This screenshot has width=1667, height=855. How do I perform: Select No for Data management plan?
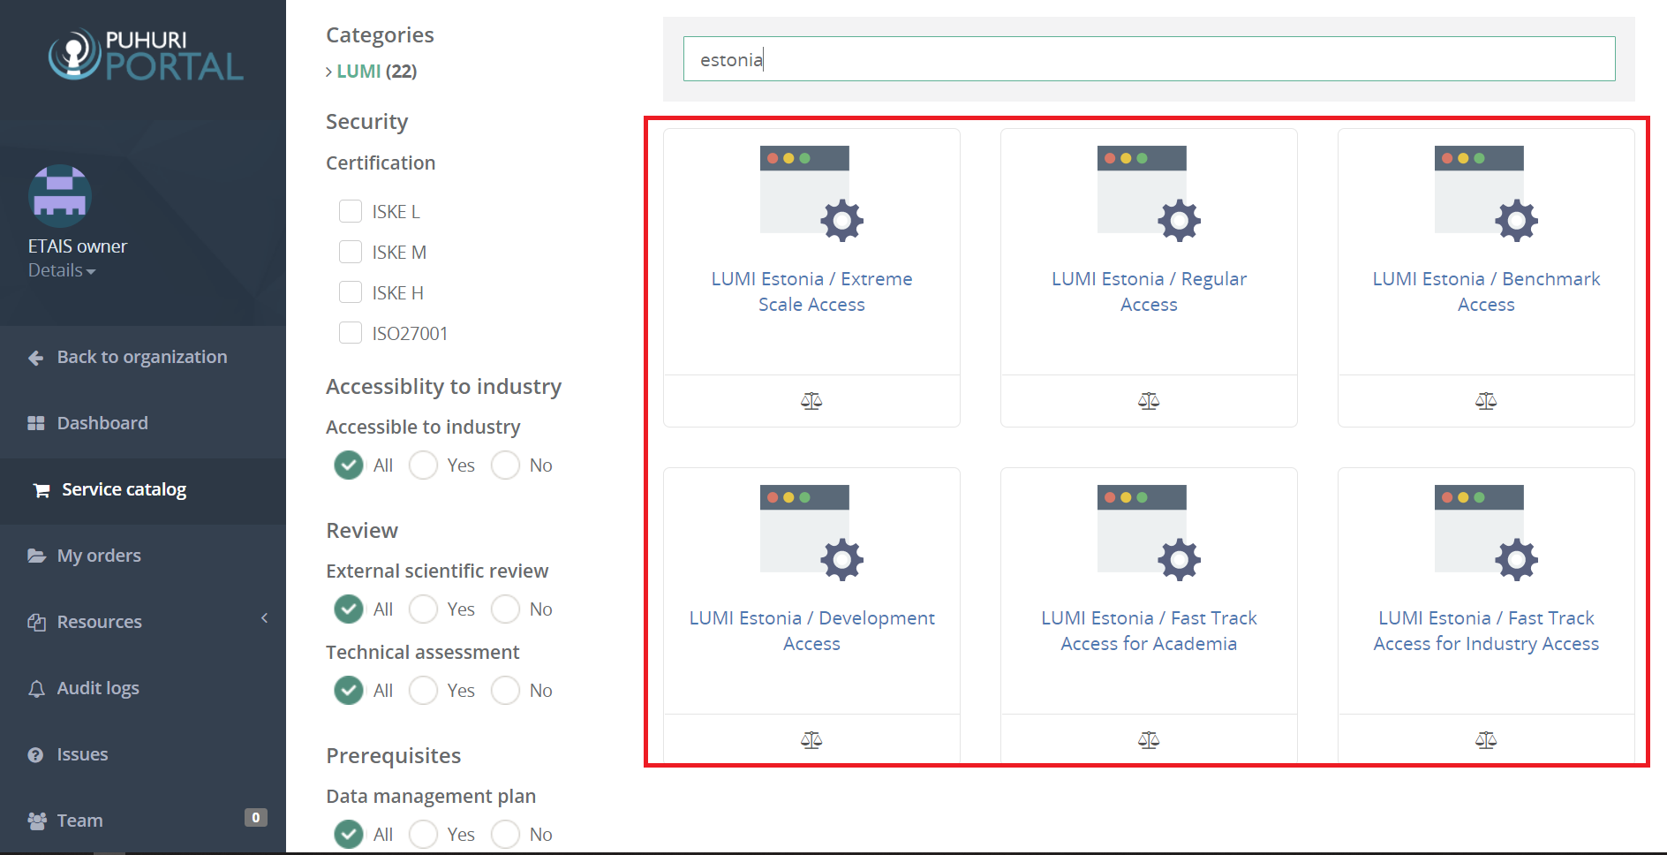(505, 834)
